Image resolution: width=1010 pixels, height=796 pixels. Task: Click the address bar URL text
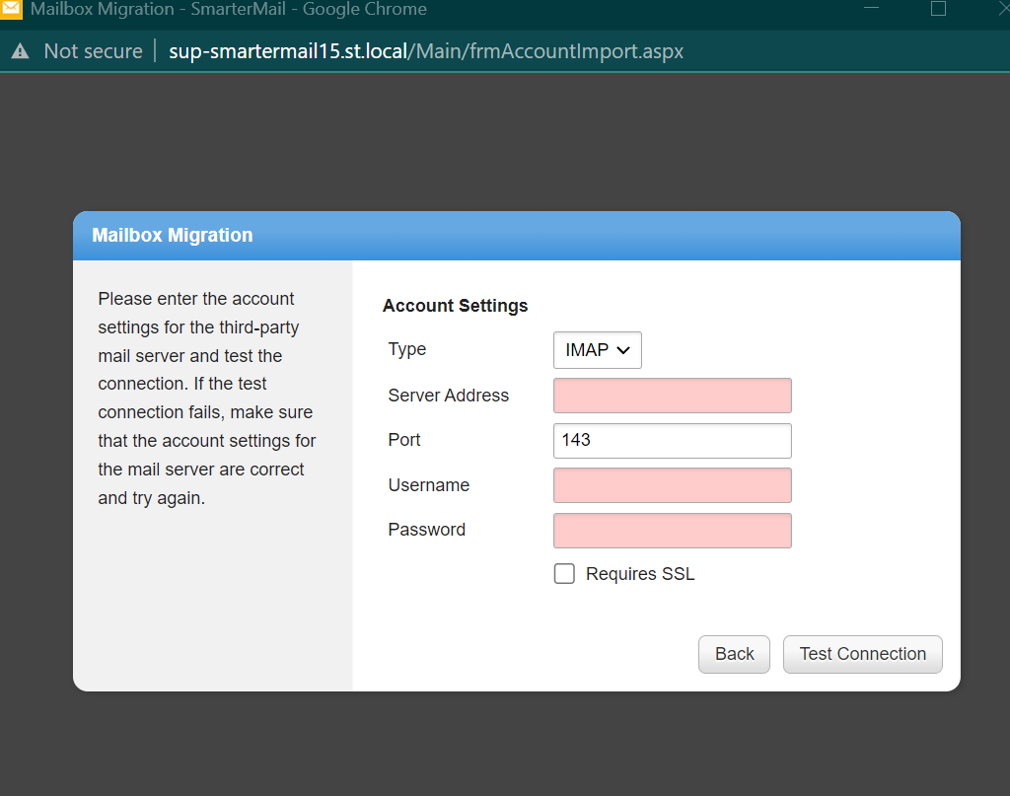point(425,51)
